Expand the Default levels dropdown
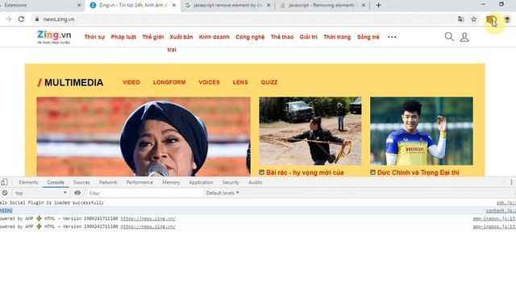Viewport: 516px width, 290px height. pos(223,193)
